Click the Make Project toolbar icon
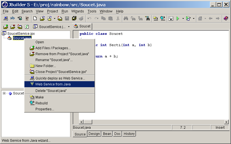This screenshot has width=231, height=144. (156, 18)
